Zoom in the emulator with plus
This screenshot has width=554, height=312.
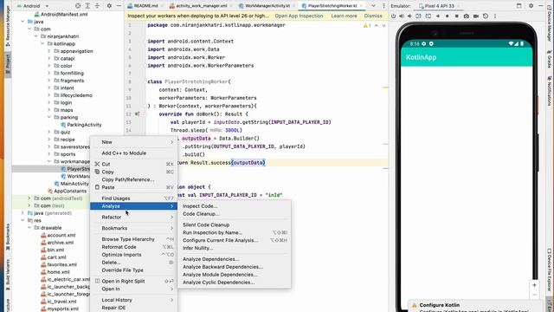534,285
